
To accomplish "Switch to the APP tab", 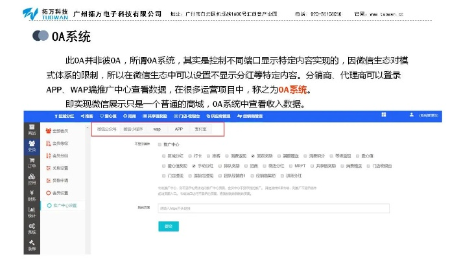I will (x=178, y=129).
